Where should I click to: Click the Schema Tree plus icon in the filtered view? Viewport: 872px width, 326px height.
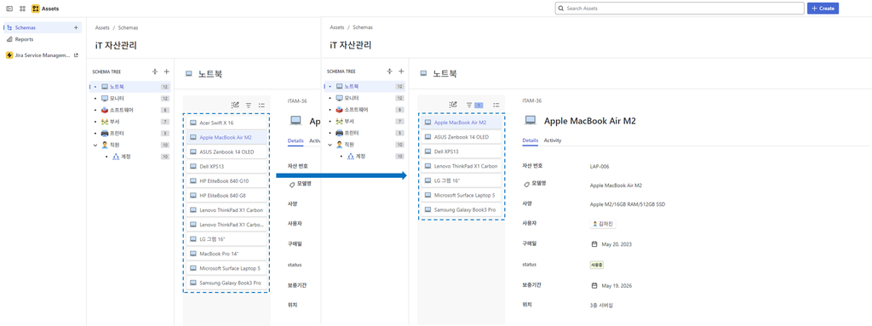401,71
